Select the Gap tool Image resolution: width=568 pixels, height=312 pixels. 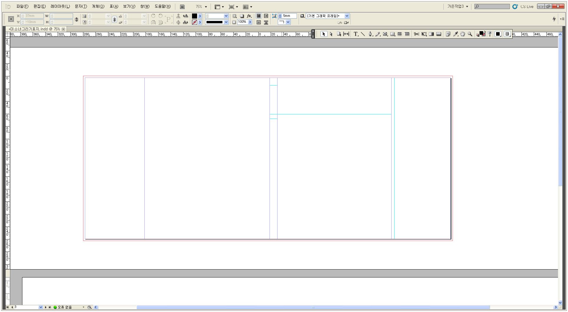346,34
